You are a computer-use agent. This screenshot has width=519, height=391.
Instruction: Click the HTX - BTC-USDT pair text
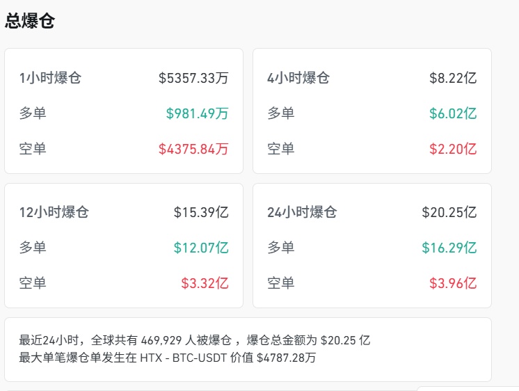[180, 358]
